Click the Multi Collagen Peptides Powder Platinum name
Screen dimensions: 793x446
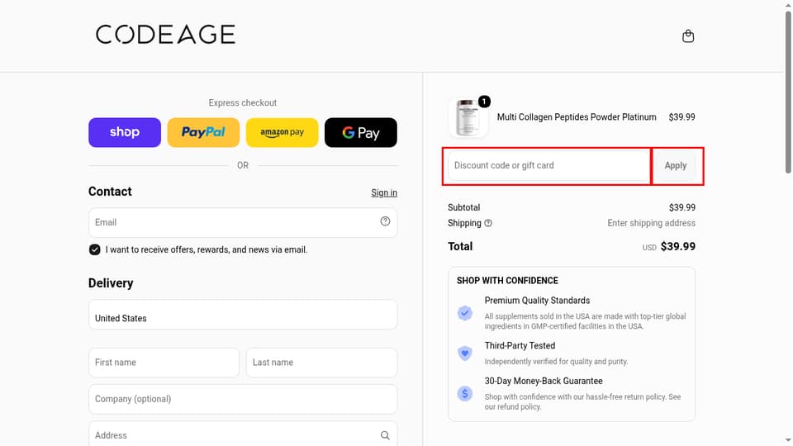[577, 116]
